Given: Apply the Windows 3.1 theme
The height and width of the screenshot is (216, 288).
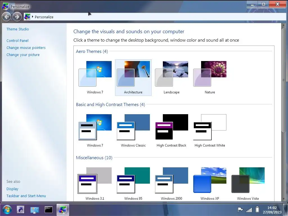Looking at the screenshot, I should point(95,183).
